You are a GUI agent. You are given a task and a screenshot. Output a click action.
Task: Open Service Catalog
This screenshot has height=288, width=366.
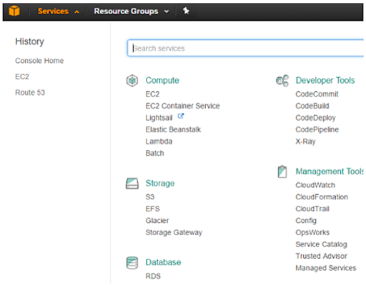(321, 244)
